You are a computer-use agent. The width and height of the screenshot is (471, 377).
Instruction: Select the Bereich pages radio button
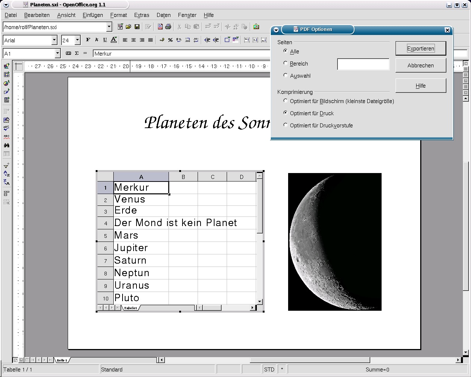[x=286, y=63]
